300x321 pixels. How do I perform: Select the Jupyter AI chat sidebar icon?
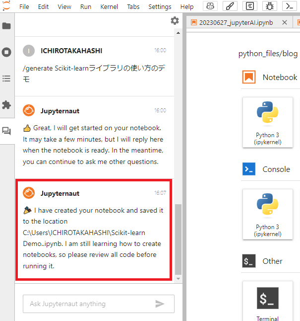pos(6,131)
